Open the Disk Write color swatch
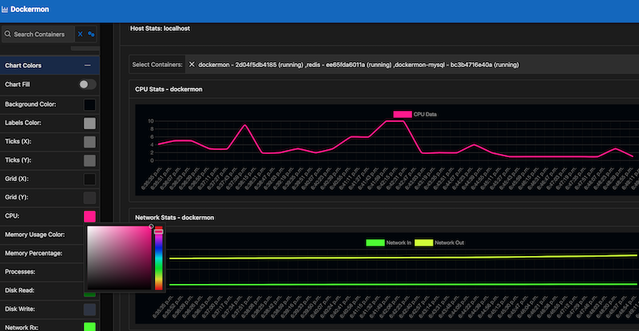639x331 pixels. click(89, 309)
